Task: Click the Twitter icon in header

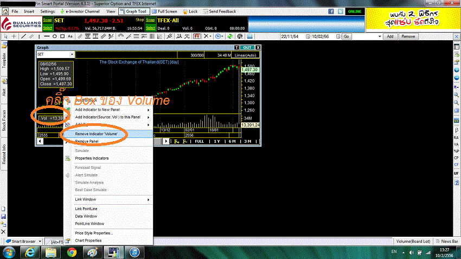Action: 341,11
